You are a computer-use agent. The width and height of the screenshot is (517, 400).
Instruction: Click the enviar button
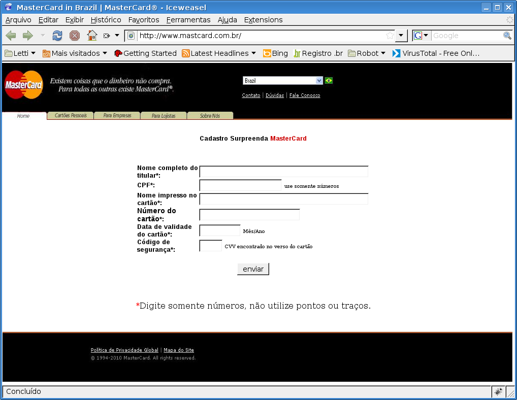(253, 269)
